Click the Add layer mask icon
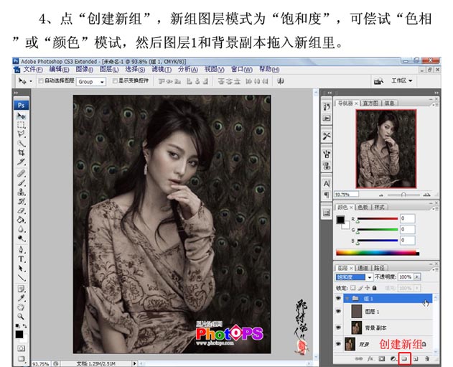This screenshot has width=453, height=367. coord(382,359)
